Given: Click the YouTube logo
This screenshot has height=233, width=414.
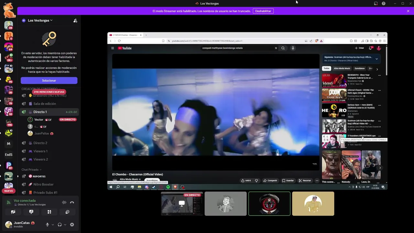Looking at the screenshot, I should coord(125,48).
